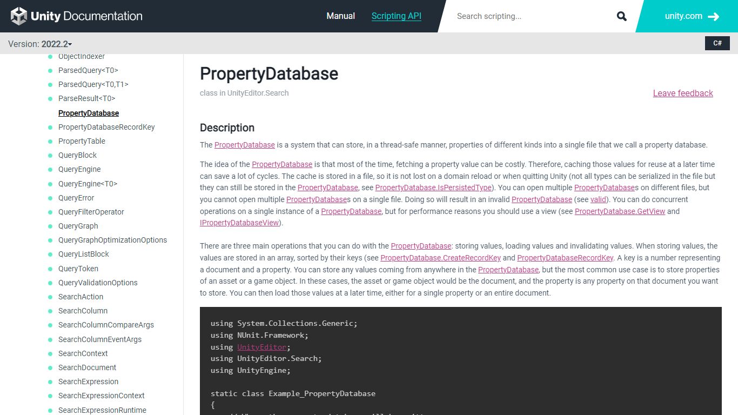
Task: Open PropertyDatabaseRecordKey in the sidebar
Action: pos(106,127)
